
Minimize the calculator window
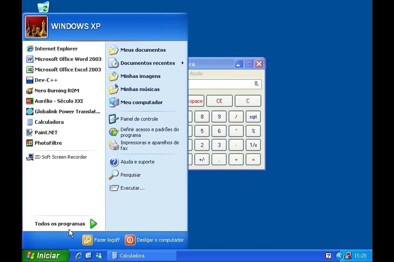tap(239, 64)
